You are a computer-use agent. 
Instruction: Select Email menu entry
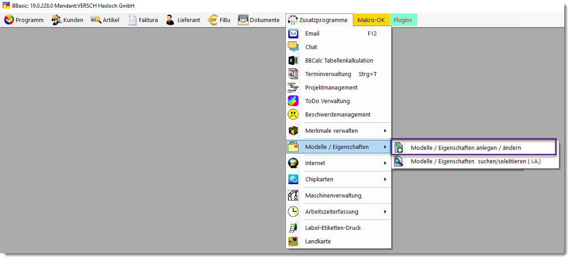[339, 33]
